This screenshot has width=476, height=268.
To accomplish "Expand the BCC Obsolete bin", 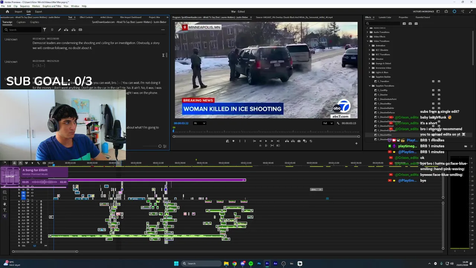I will point(369,50).
